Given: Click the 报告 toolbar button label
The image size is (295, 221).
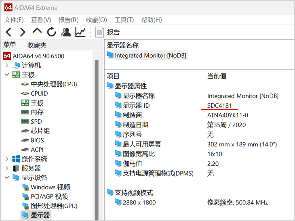Looking at the screenshot, I should coord(113,32).
